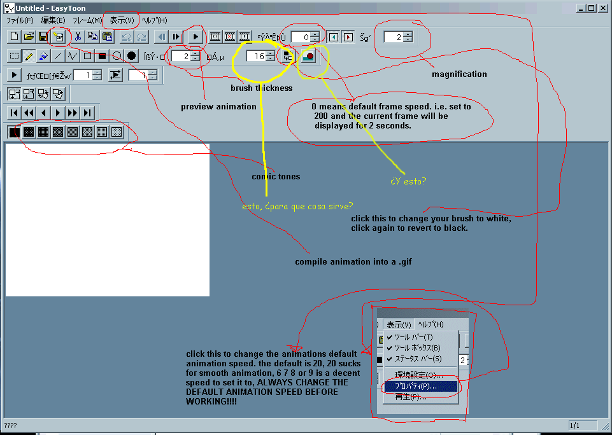Click the film strip icon with red X

click(x=229, y=37)
